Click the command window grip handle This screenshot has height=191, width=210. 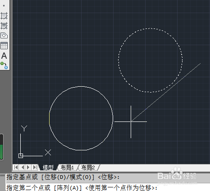pos(2,175)
